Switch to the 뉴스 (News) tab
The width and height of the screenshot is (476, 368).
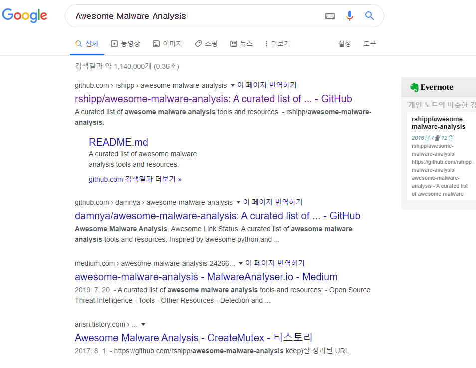[x=241, y=44]
